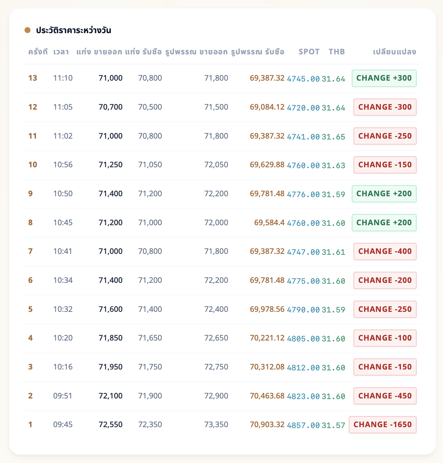The width and height of the screenshot is (443, 463).
Task: Click the เวลา column header
Action: (61, 52)
